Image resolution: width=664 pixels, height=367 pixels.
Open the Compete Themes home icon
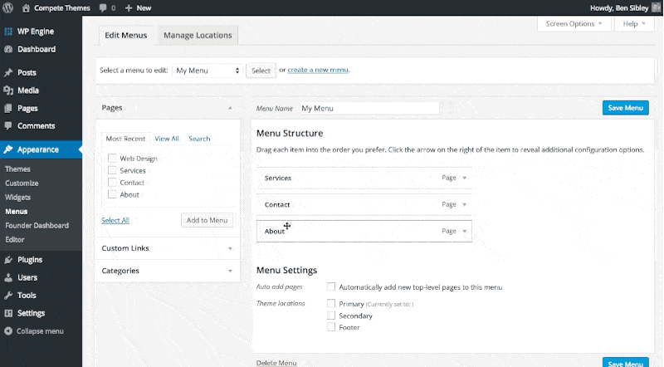pos(26,7)
